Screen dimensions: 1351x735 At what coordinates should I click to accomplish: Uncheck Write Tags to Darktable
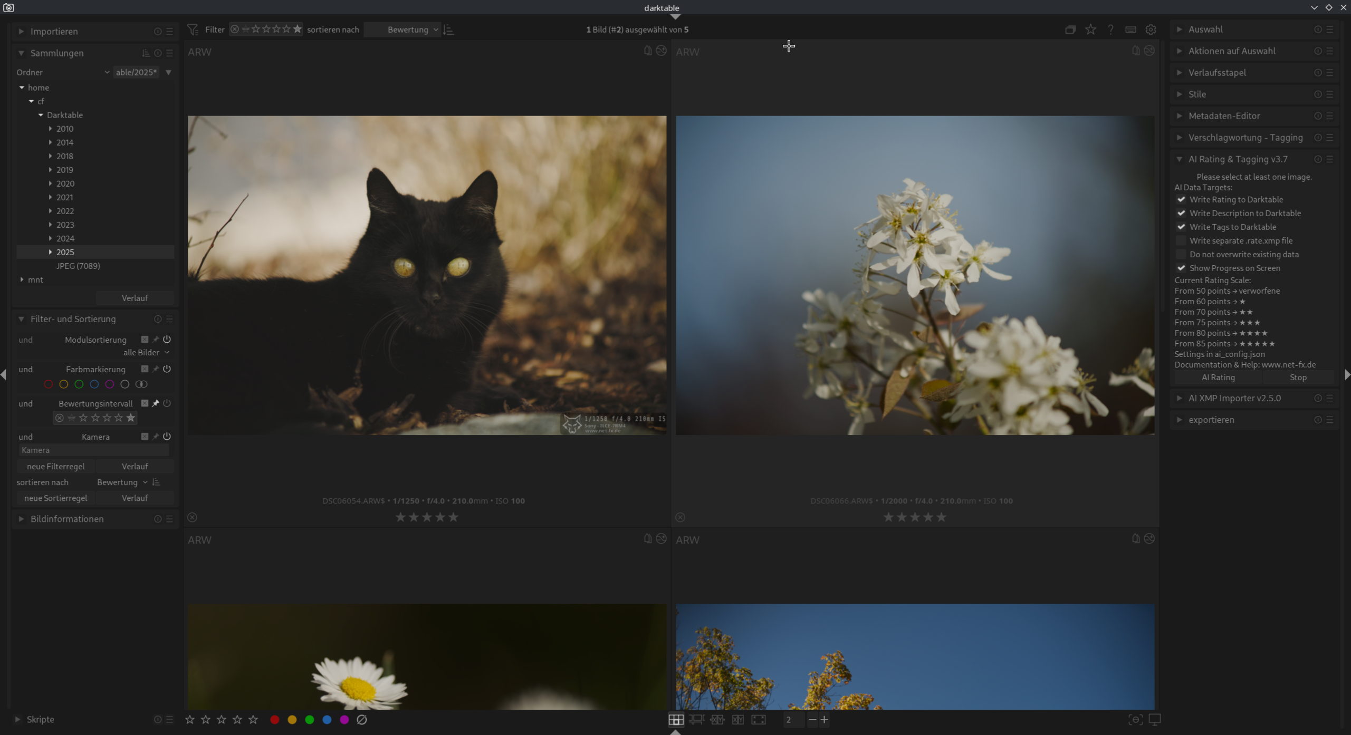coord(1181,227)
